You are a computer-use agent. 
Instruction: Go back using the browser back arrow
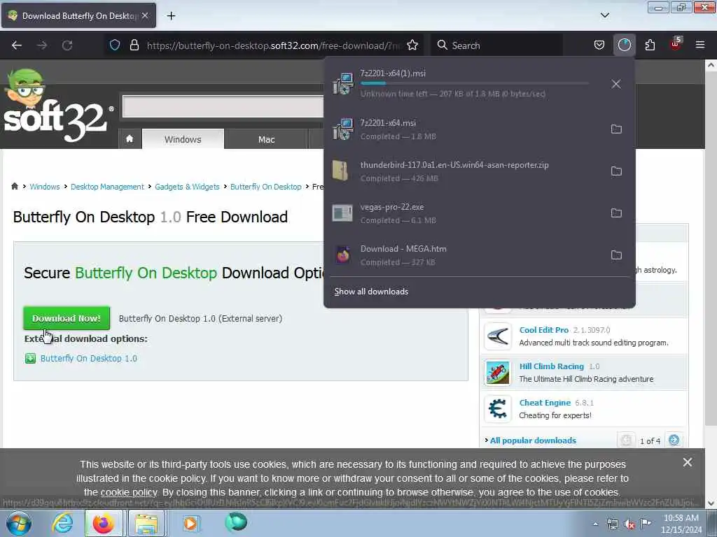coord(17,45)
